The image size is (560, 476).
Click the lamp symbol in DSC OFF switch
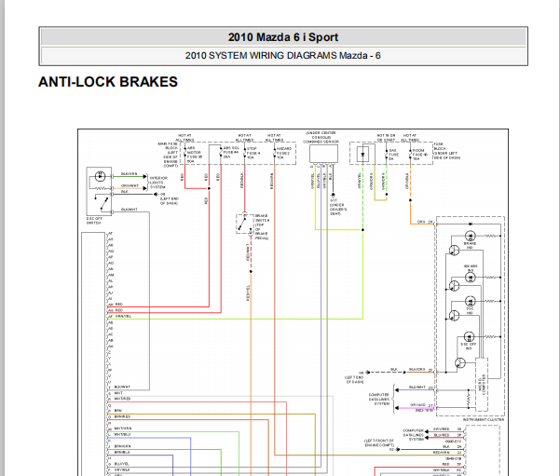coord(100,176)
